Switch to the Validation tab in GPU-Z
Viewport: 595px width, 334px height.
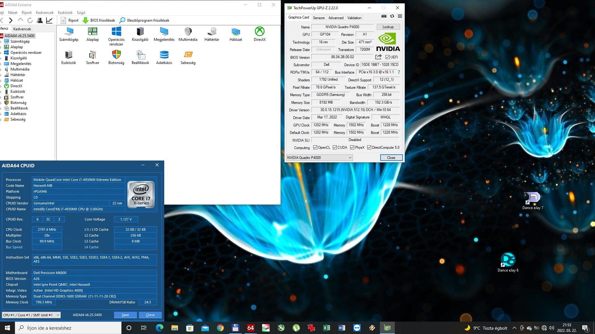[x=354, y=18]
